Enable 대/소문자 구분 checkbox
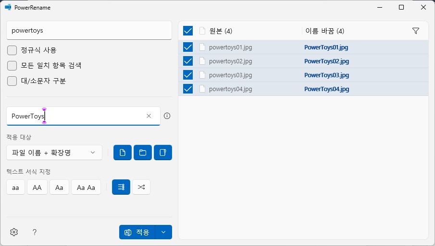The image size is (435, 246). click(12, 81)
